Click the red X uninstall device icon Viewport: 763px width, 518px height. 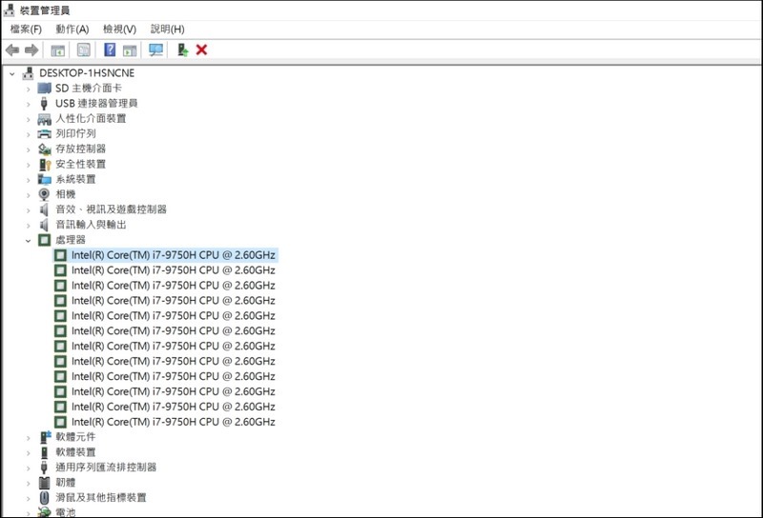point(201,50)
